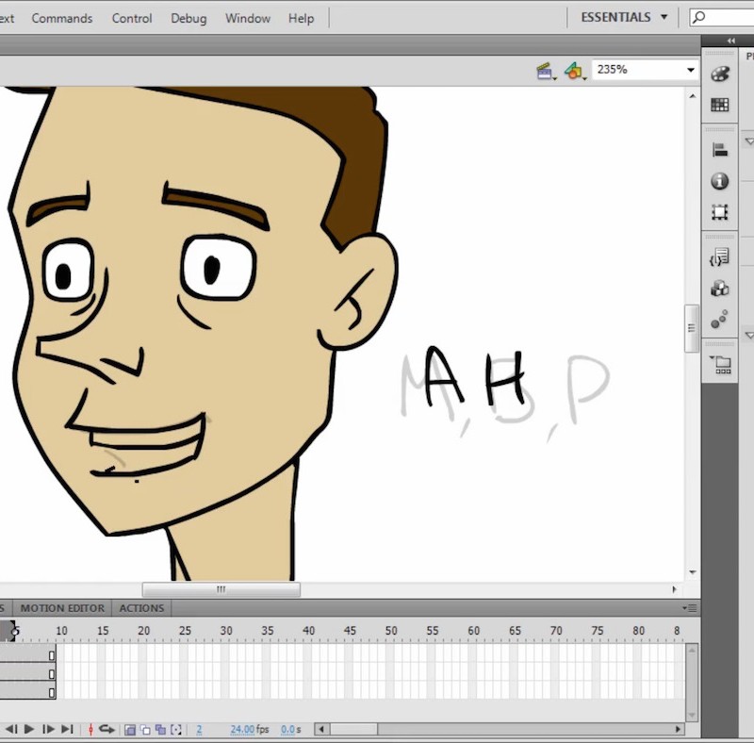Open the Code Snippets panel
The width and height of the screenshot is (754, 743).
(719, 256)
